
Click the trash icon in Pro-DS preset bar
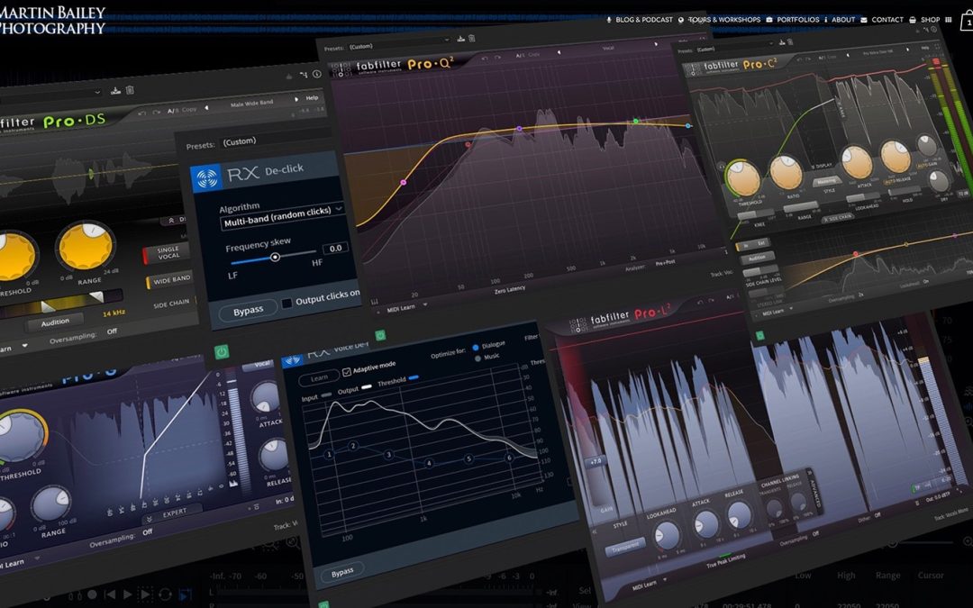click(130, 90)
